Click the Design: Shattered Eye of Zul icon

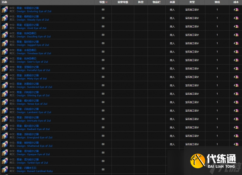coord(5,144)
